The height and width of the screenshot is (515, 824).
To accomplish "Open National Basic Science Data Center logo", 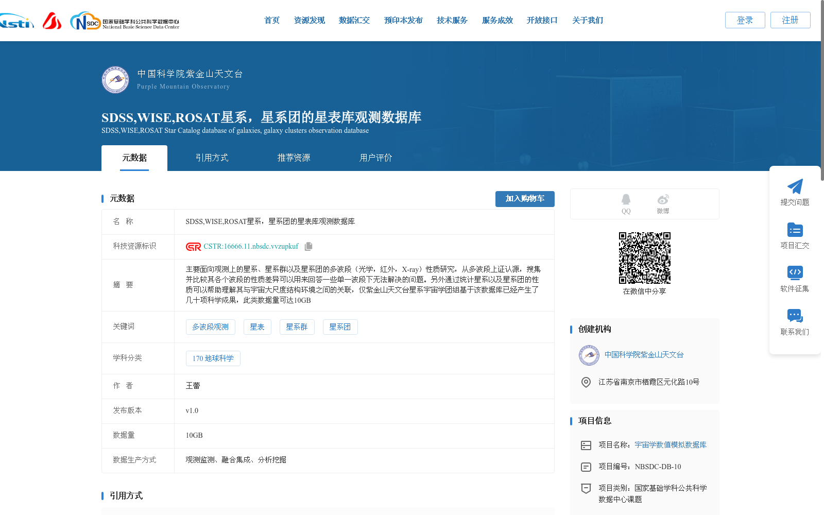I will pos(125,21).
